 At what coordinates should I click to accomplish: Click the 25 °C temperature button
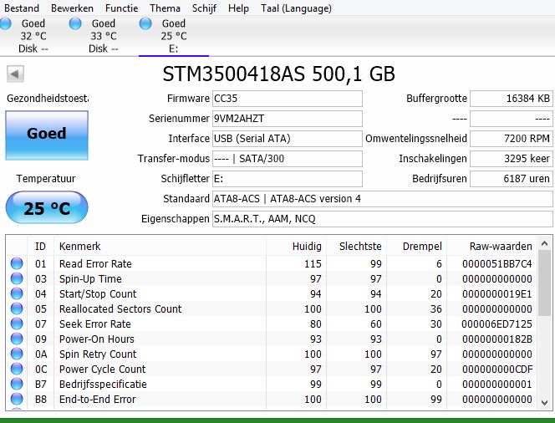[x=47, y=208]
